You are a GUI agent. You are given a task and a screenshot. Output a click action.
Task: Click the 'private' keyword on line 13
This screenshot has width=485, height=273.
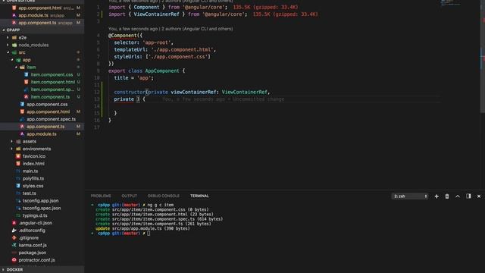point(124,99)
